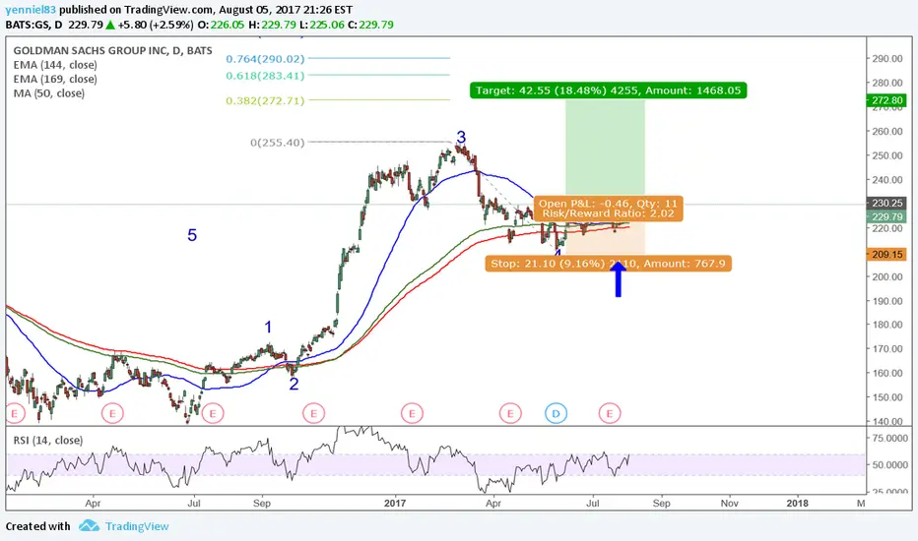
Task: Click the 290.00 price scale label
Action: pyautogui.click(x=887, y=58)
